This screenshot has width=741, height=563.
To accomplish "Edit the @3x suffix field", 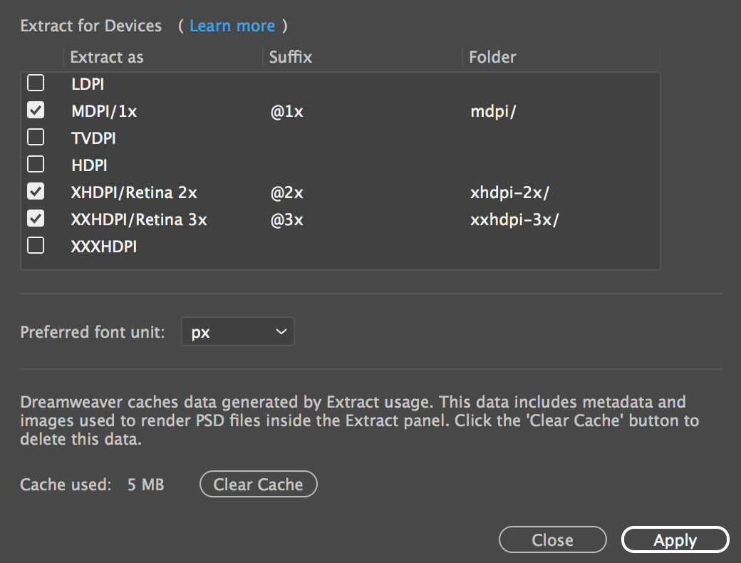I will tap(286, 219).
